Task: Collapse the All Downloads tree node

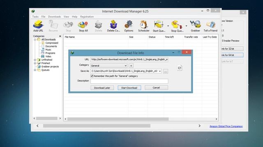Action: [35, 40]
